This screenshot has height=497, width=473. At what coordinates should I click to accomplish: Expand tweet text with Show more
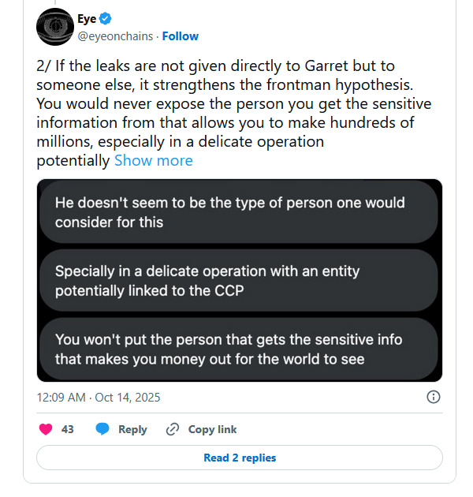pyautogui.click(x=153, y=160)
